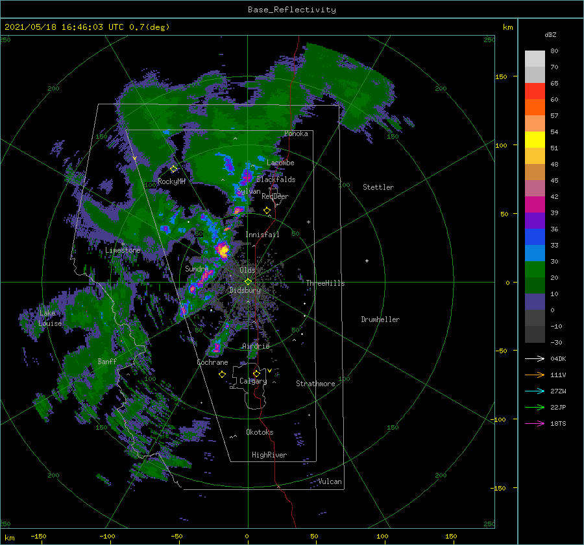This screenshot has height=545, width=584.
Task: Click the Banff label
Action: 107,361
